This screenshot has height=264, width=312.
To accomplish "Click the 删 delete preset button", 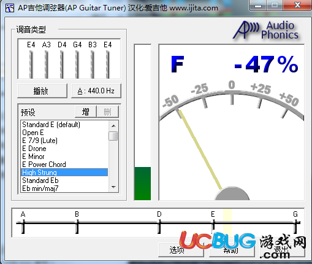I will point(108,112).
